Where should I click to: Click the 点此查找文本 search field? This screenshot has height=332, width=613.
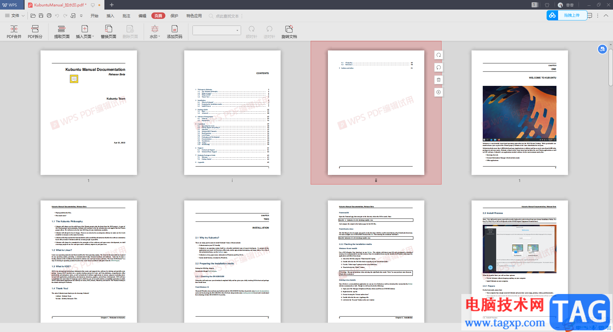tap(227, 16)
